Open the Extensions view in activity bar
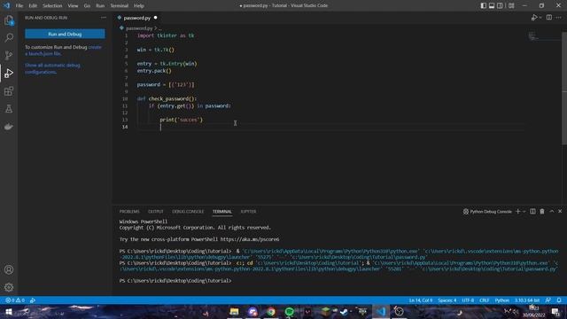 [9, 91]
